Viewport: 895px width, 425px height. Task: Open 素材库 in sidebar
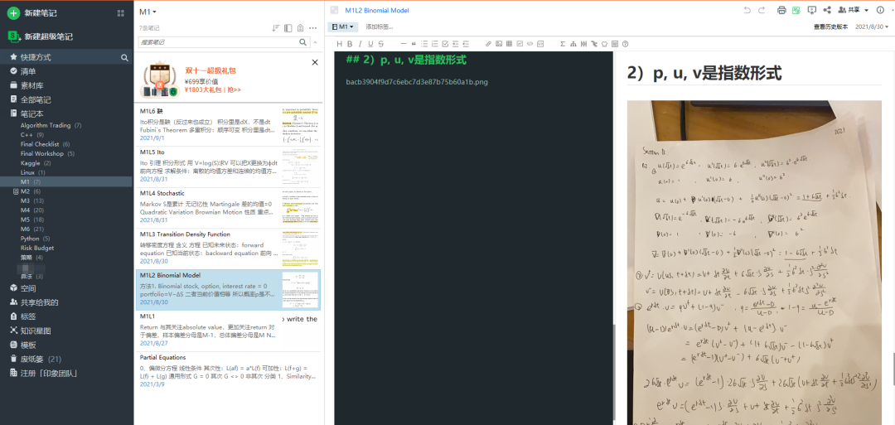click(x=32, y=85)
